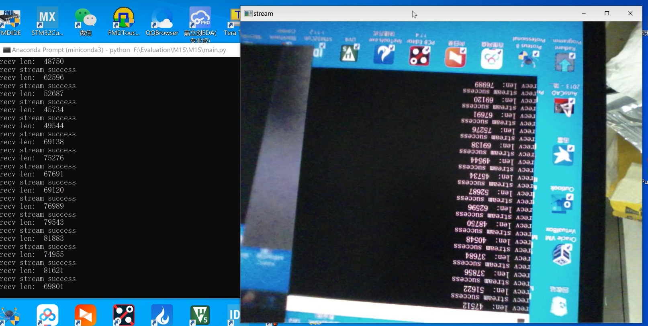This screenshot has height=326, width=648.
Task: Launch the 嘉立创EDA professional edition shortcut
Action: click(x=200, y=25)
